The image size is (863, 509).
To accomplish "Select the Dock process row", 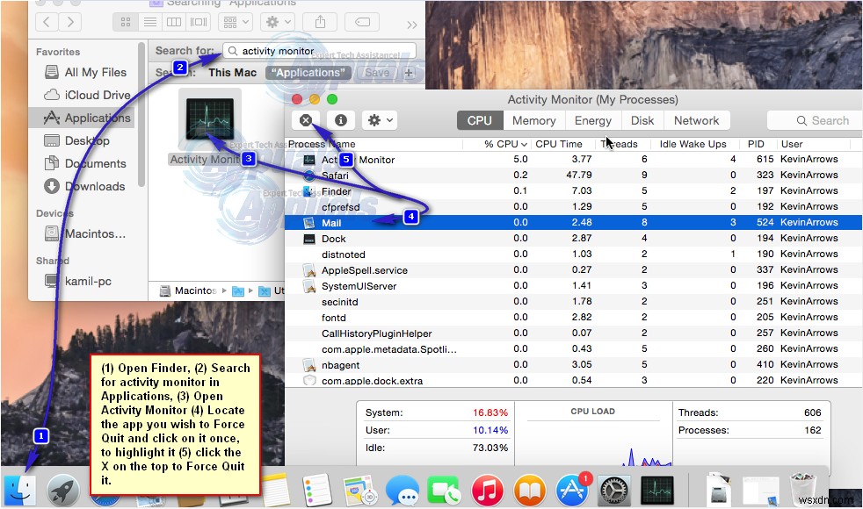I will coord(573,239).
